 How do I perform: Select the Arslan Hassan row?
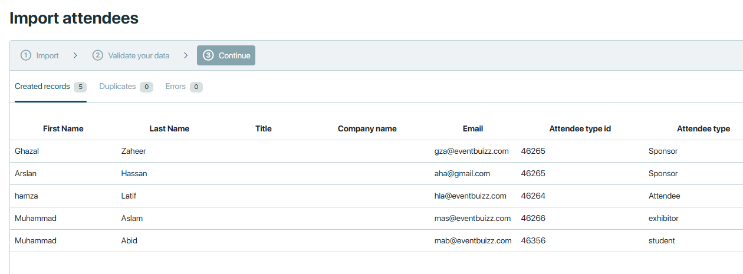[x=236, y=174]
